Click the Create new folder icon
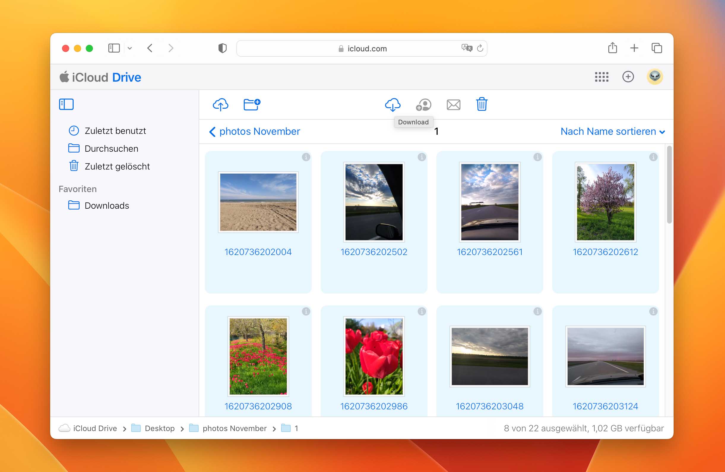This screenshot has height=472, width=725. tap(251, 104)
